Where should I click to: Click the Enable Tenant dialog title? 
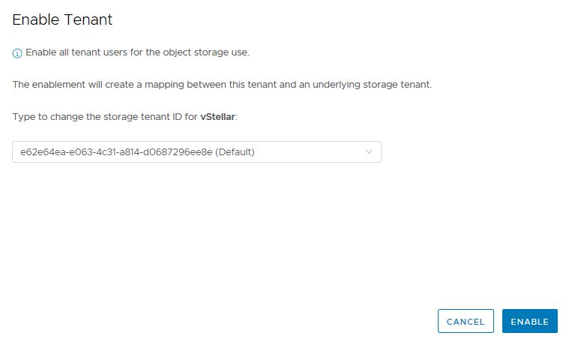point(62,19)
